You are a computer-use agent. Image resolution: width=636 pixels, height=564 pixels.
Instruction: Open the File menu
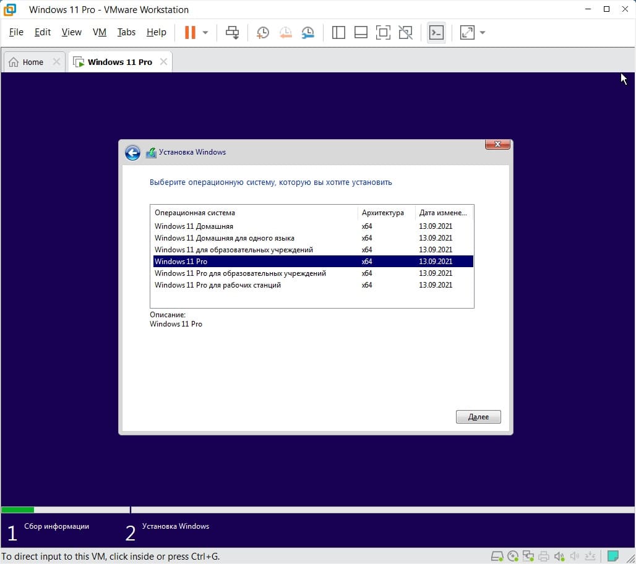[x=16, y=32]
